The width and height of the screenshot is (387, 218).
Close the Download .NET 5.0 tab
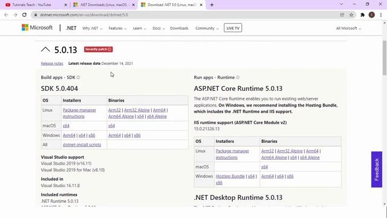tap(201, 5)
